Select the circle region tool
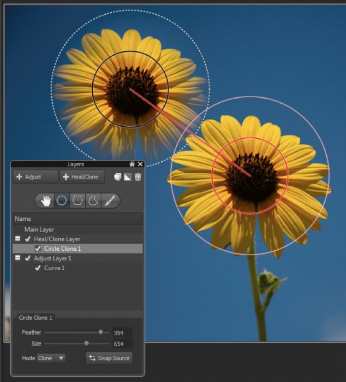The height and width of the screenshot is (382, 346). [62, 200]
